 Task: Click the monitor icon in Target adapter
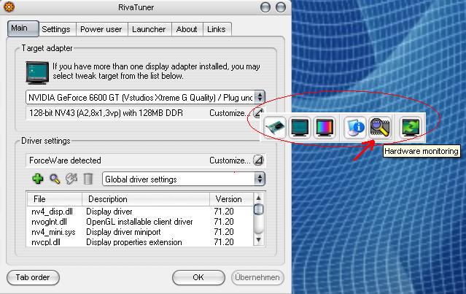pyautogui.click(x=37, y=72)
